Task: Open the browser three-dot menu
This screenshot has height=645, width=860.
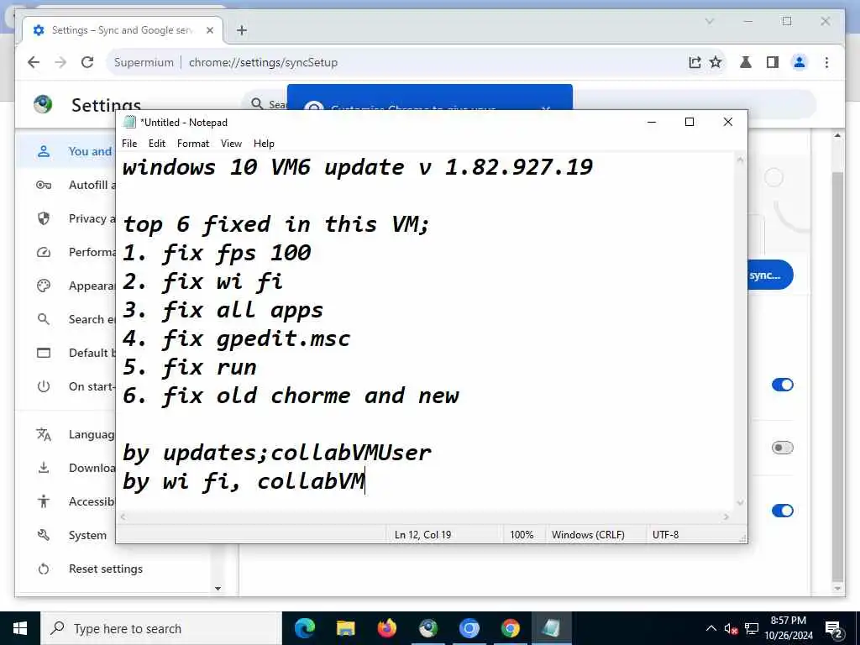Action: tap(826, 62)
